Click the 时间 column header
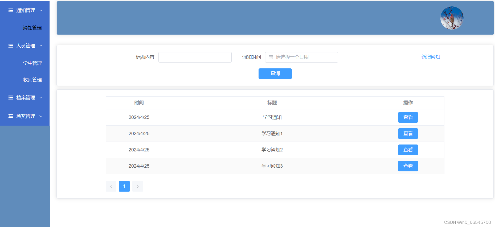This screenshot has width=495, height=227. (139, 103)
